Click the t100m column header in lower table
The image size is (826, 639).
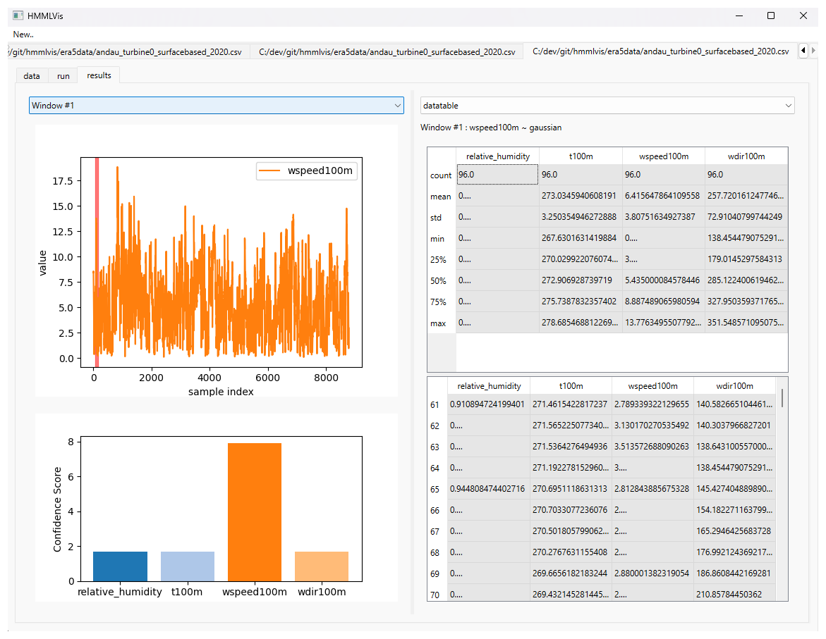[x=571, y=386]
